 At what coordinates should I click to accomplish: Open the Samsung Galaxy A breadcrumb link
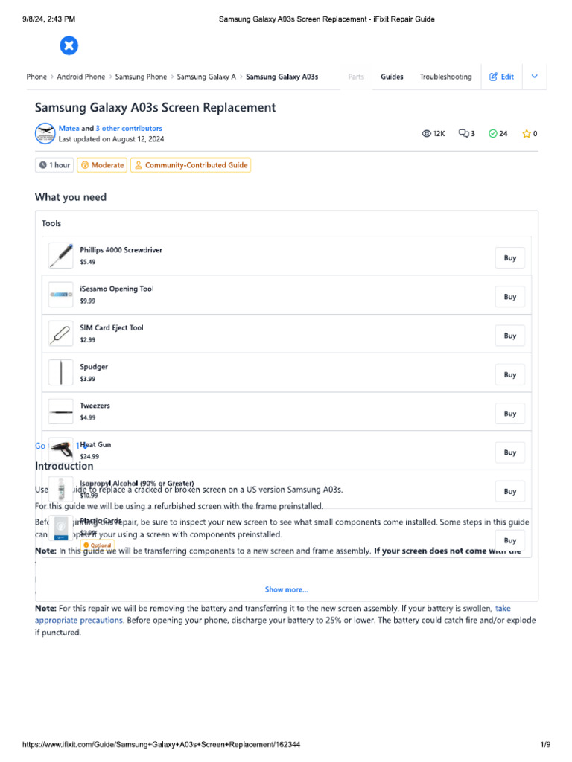coord(206,77)
